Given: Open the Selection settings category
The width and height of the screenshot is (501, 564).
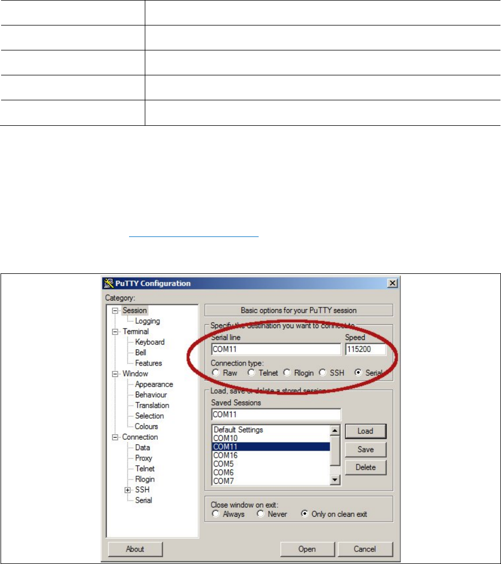Looking at the screenshot, I should [149, 416].
